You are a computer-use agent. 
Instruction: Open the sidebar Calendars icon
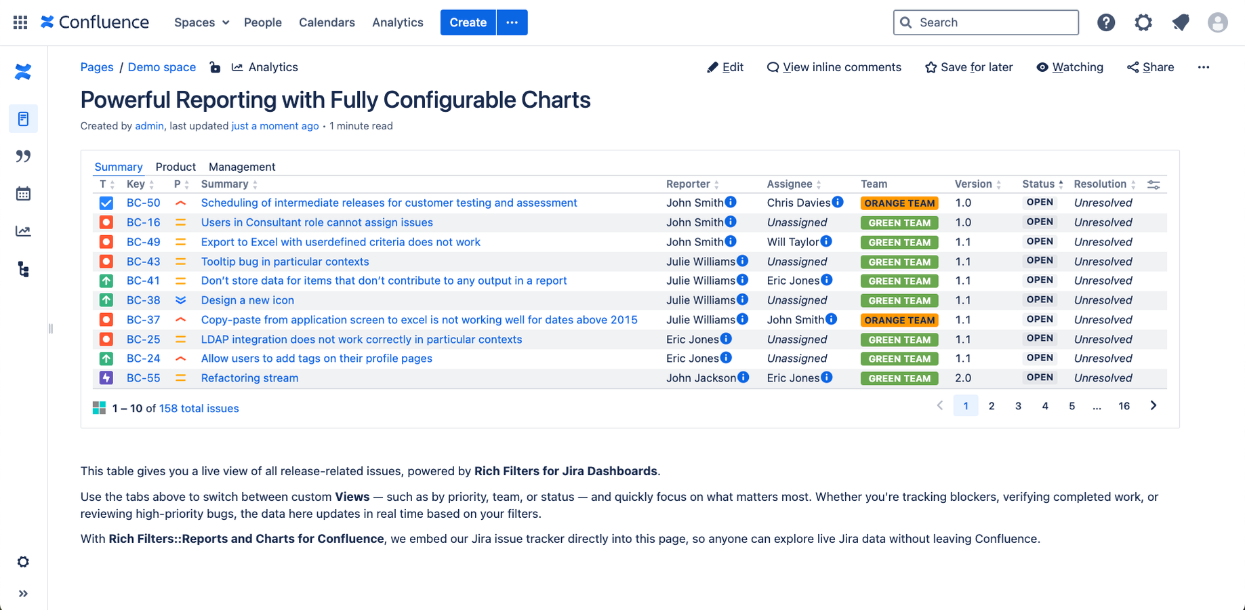click(x=23, y=194)
